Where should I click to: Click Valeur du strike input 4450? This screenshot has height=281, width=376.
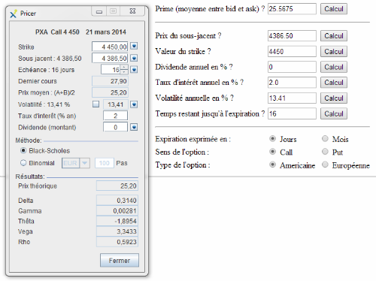pyautogui.click(x=292, y=51)
